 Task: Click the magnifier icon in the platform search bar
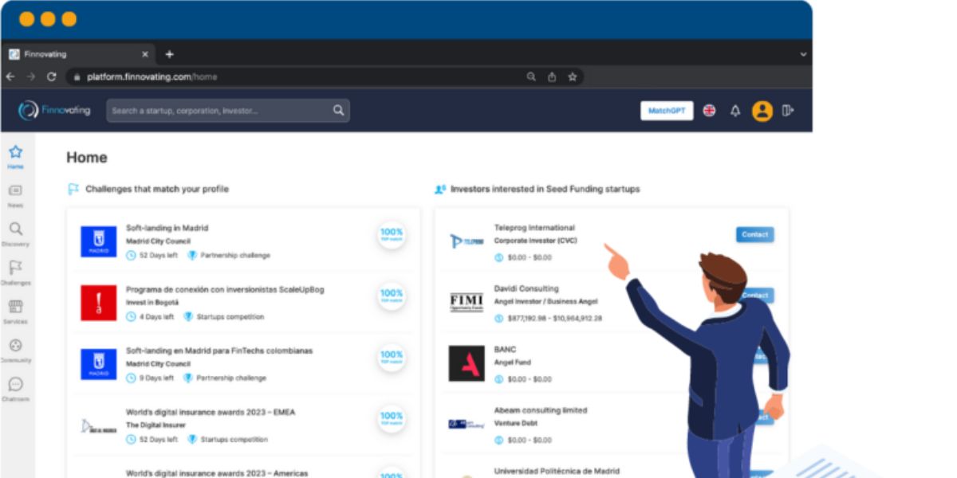point(338,111)
